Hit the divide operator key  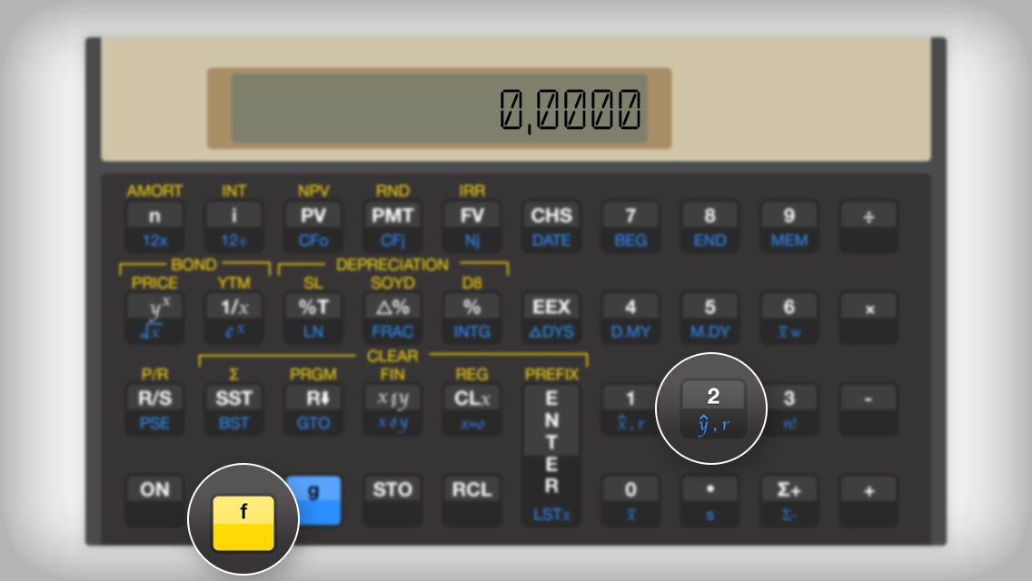pyautogui.click(x=868, y=224)
